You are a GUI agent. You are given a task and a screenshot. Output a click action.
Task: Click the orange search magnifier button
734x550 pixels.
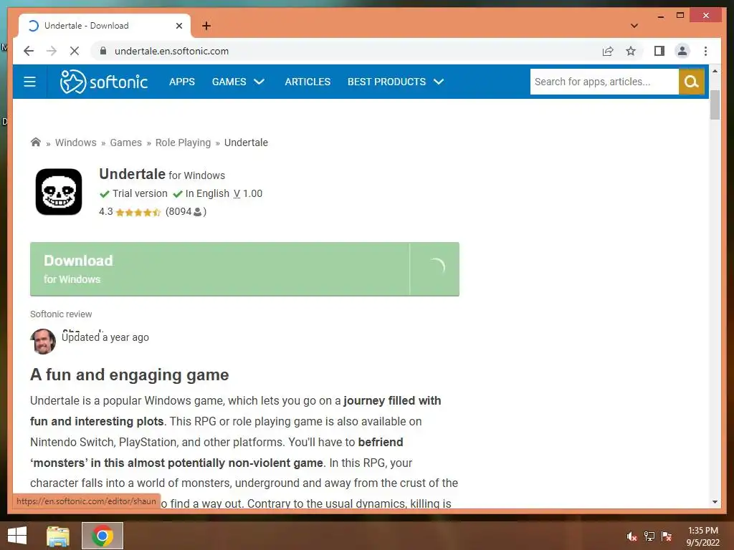pos(692,82)
